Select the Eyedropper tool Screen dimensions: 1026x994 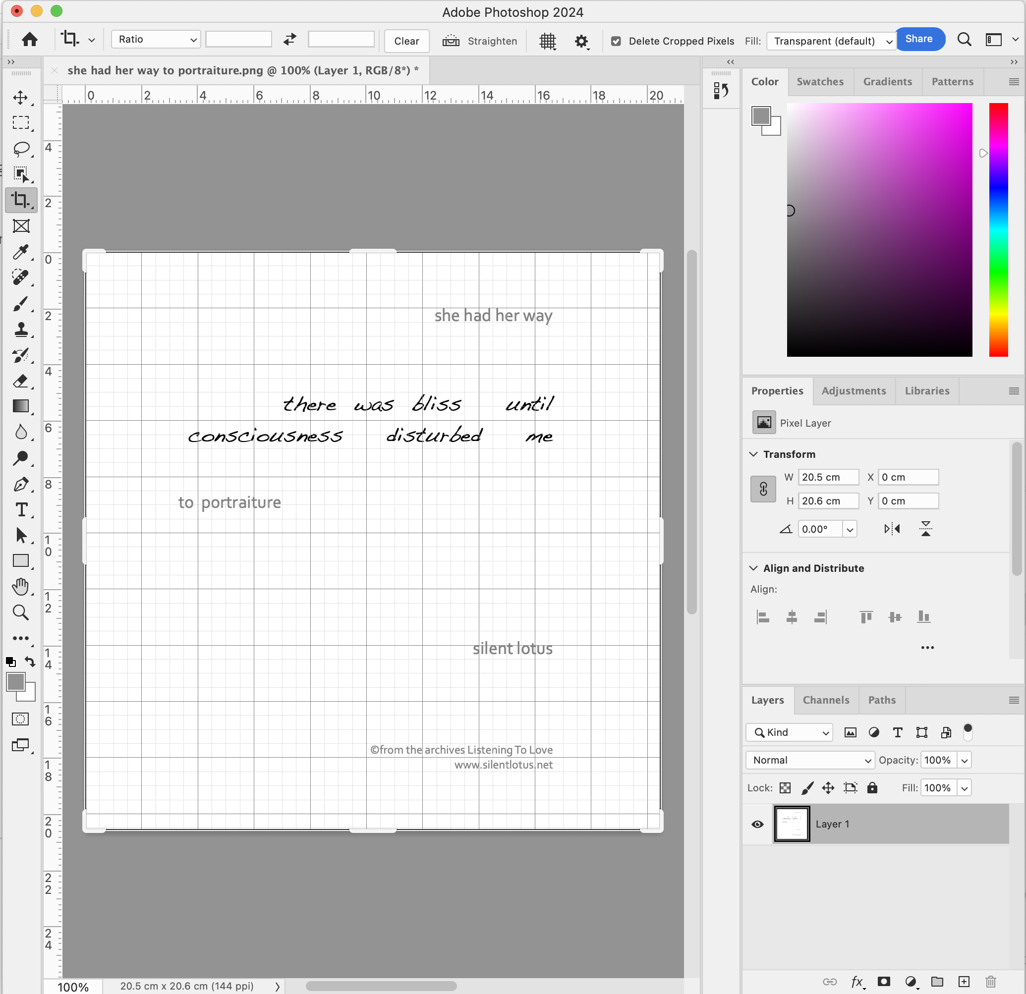point(21,252)
